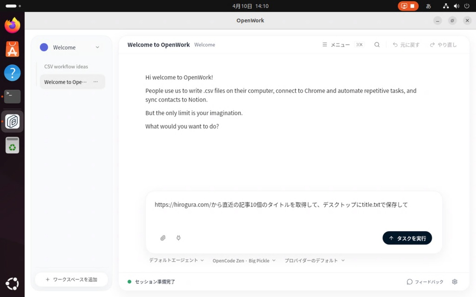Expand the Welcome workspace chevron
The height and width of the screenshot is (297, 476).
point(97,47)
